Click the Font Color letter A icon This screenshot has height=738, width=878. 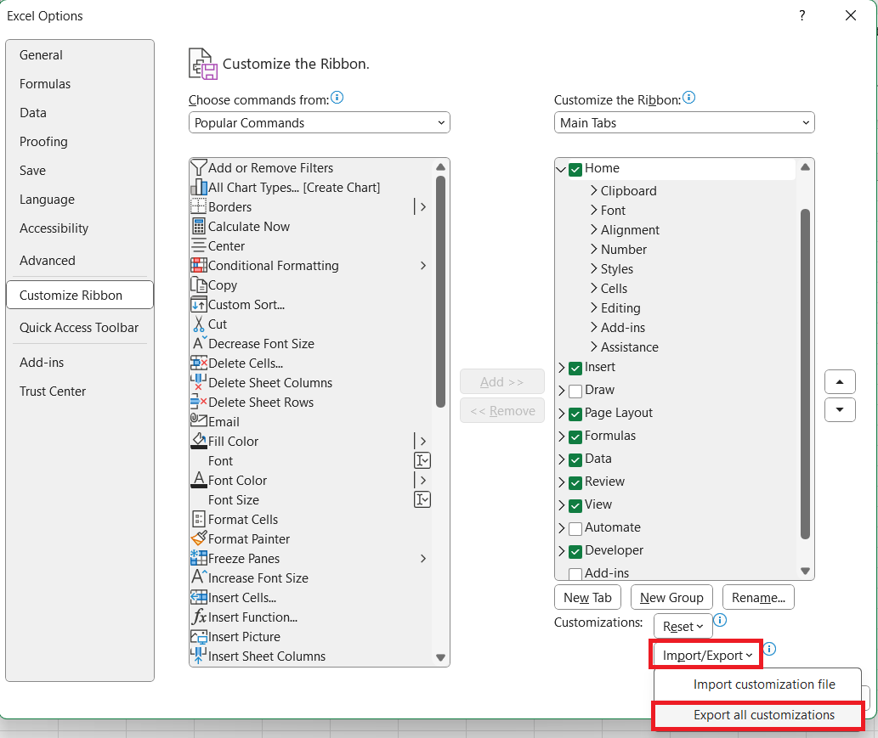[199, 480]
